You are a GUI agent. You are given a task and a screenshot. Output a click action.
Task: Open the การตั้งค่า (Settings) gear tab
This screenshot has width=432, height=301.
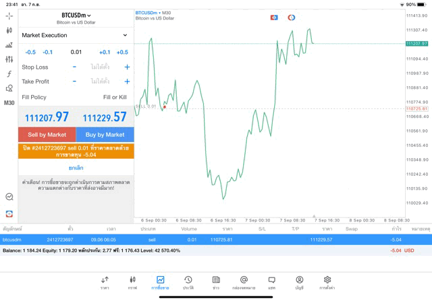pyautogui.click(x=327, y=283)
